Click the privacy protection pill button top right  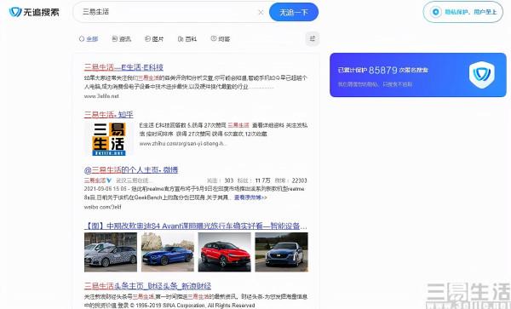tap(462, 12)
